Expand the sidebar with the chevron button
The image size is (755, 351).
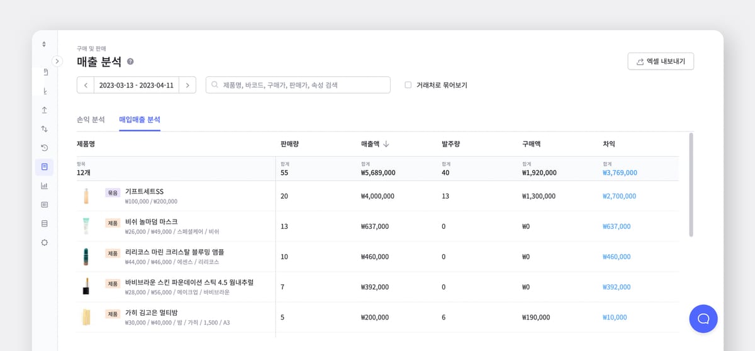click(x=57, y=61)
